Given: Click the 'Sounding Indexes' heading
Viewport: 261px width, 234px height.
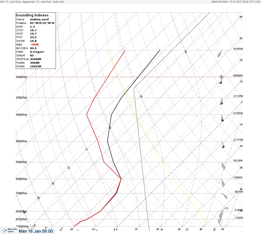Looking at the screenshot, I should (32, 15).
